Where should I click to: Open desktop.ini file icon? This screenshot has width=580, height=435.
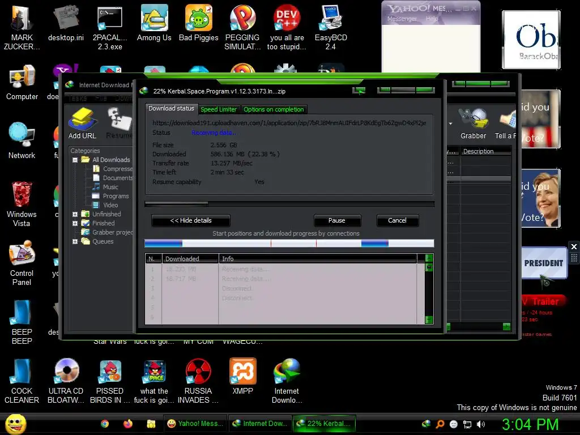click(x=66, y=23)
